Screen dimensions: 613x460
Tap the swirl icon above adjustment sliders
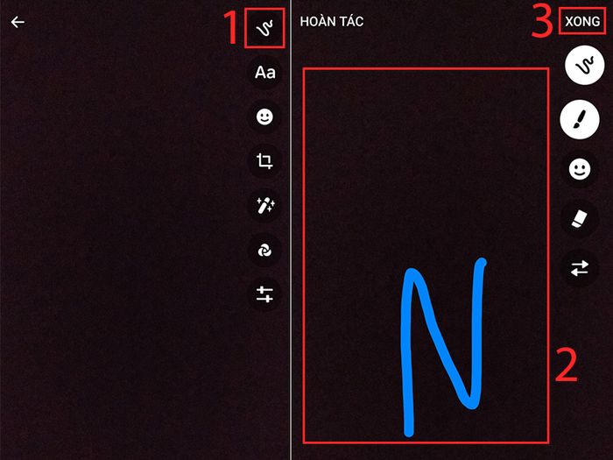tap(264, 250)
